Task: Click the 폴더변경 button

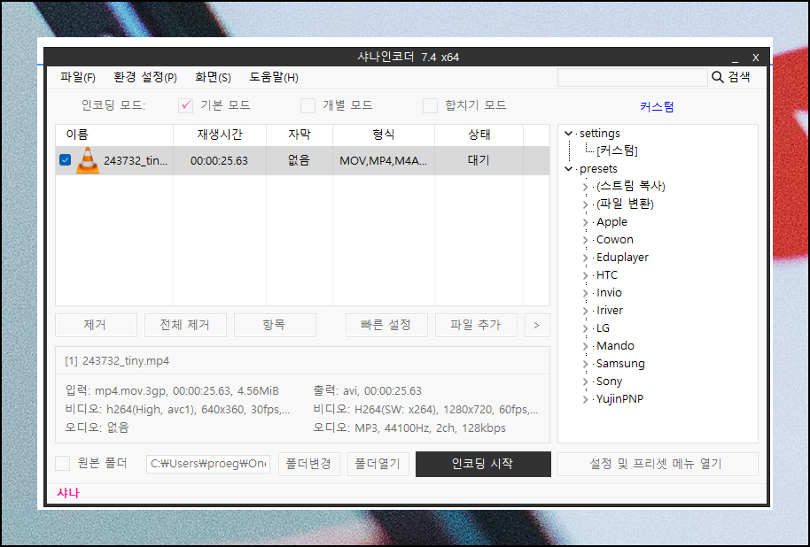Action: (x=309, y=464)
